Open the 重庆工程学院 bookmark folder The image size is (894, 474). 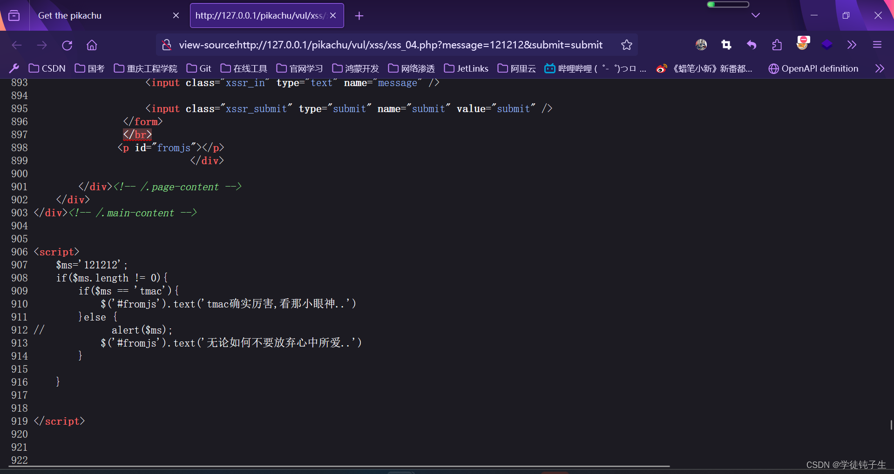point(146,68)
